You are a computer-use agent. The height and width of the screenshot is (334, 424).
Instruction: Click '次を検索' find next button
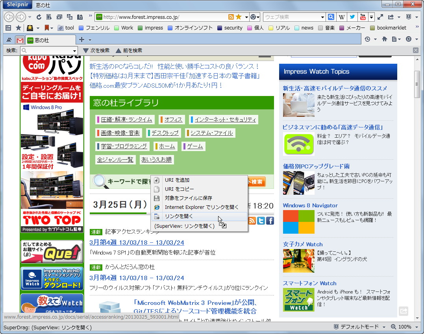click(x=96, y=50)
